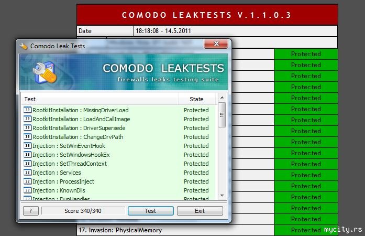Select the Injection : SetThreadContext row text
This screenshot has height=236, width=365.
[x=70, y=164]
